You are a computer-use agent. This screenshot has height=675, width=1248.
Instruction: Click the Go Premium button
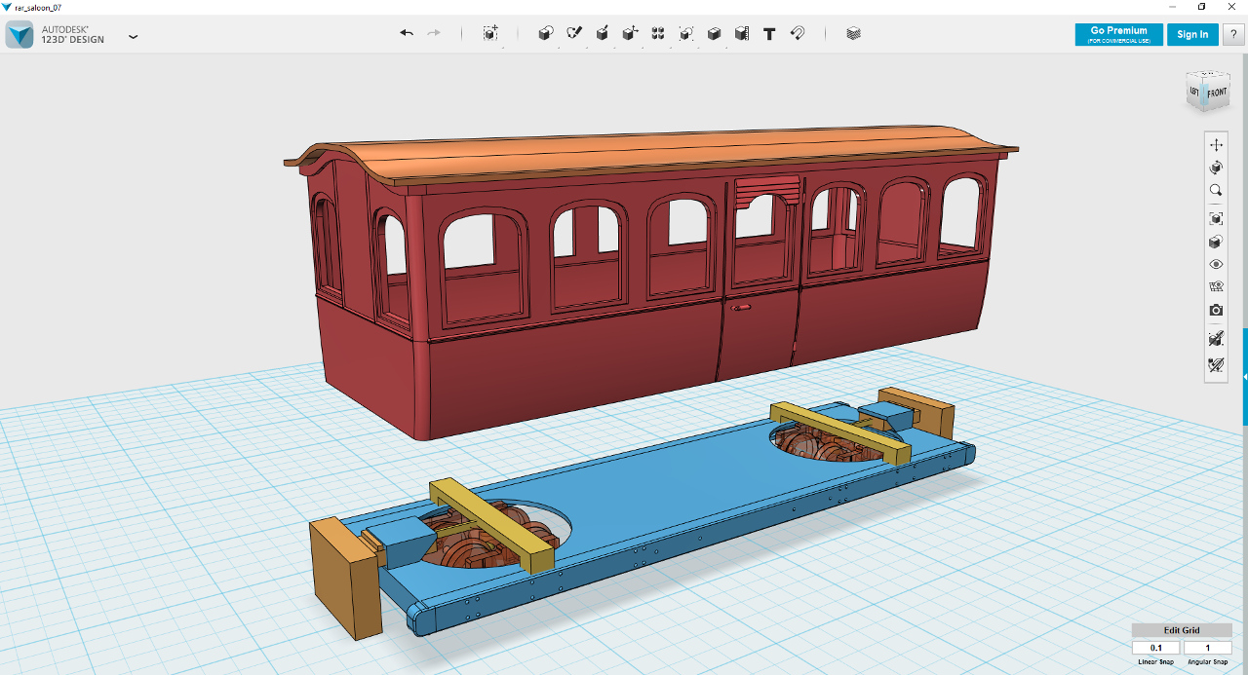[1118, 34]
